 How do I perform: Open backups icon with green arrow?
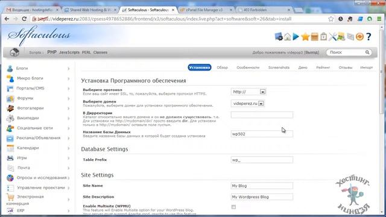(x=341, y=37)
